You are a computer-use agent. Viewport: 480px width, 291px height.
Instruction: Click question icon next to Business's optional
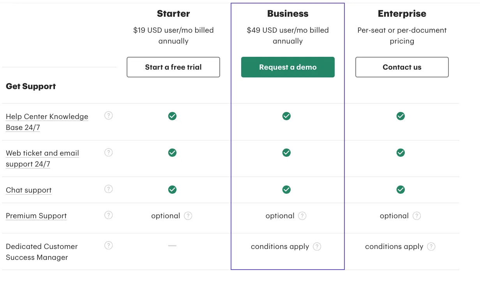pos(302,216)
